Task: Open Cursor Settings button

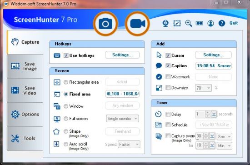Action: pyautogui.click(x=213, y=55)
